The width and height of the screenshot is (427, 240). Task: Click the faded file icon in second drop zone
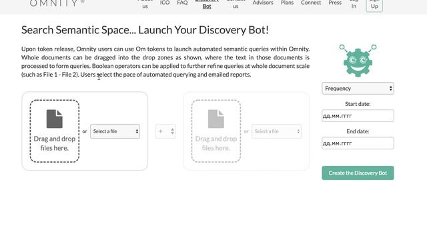216,119
